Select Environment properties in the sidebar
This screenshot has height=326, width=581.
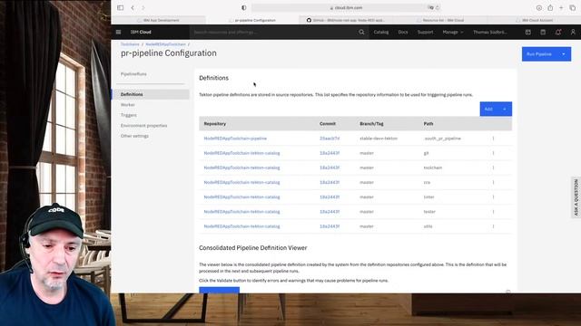(x=143, y=126)
